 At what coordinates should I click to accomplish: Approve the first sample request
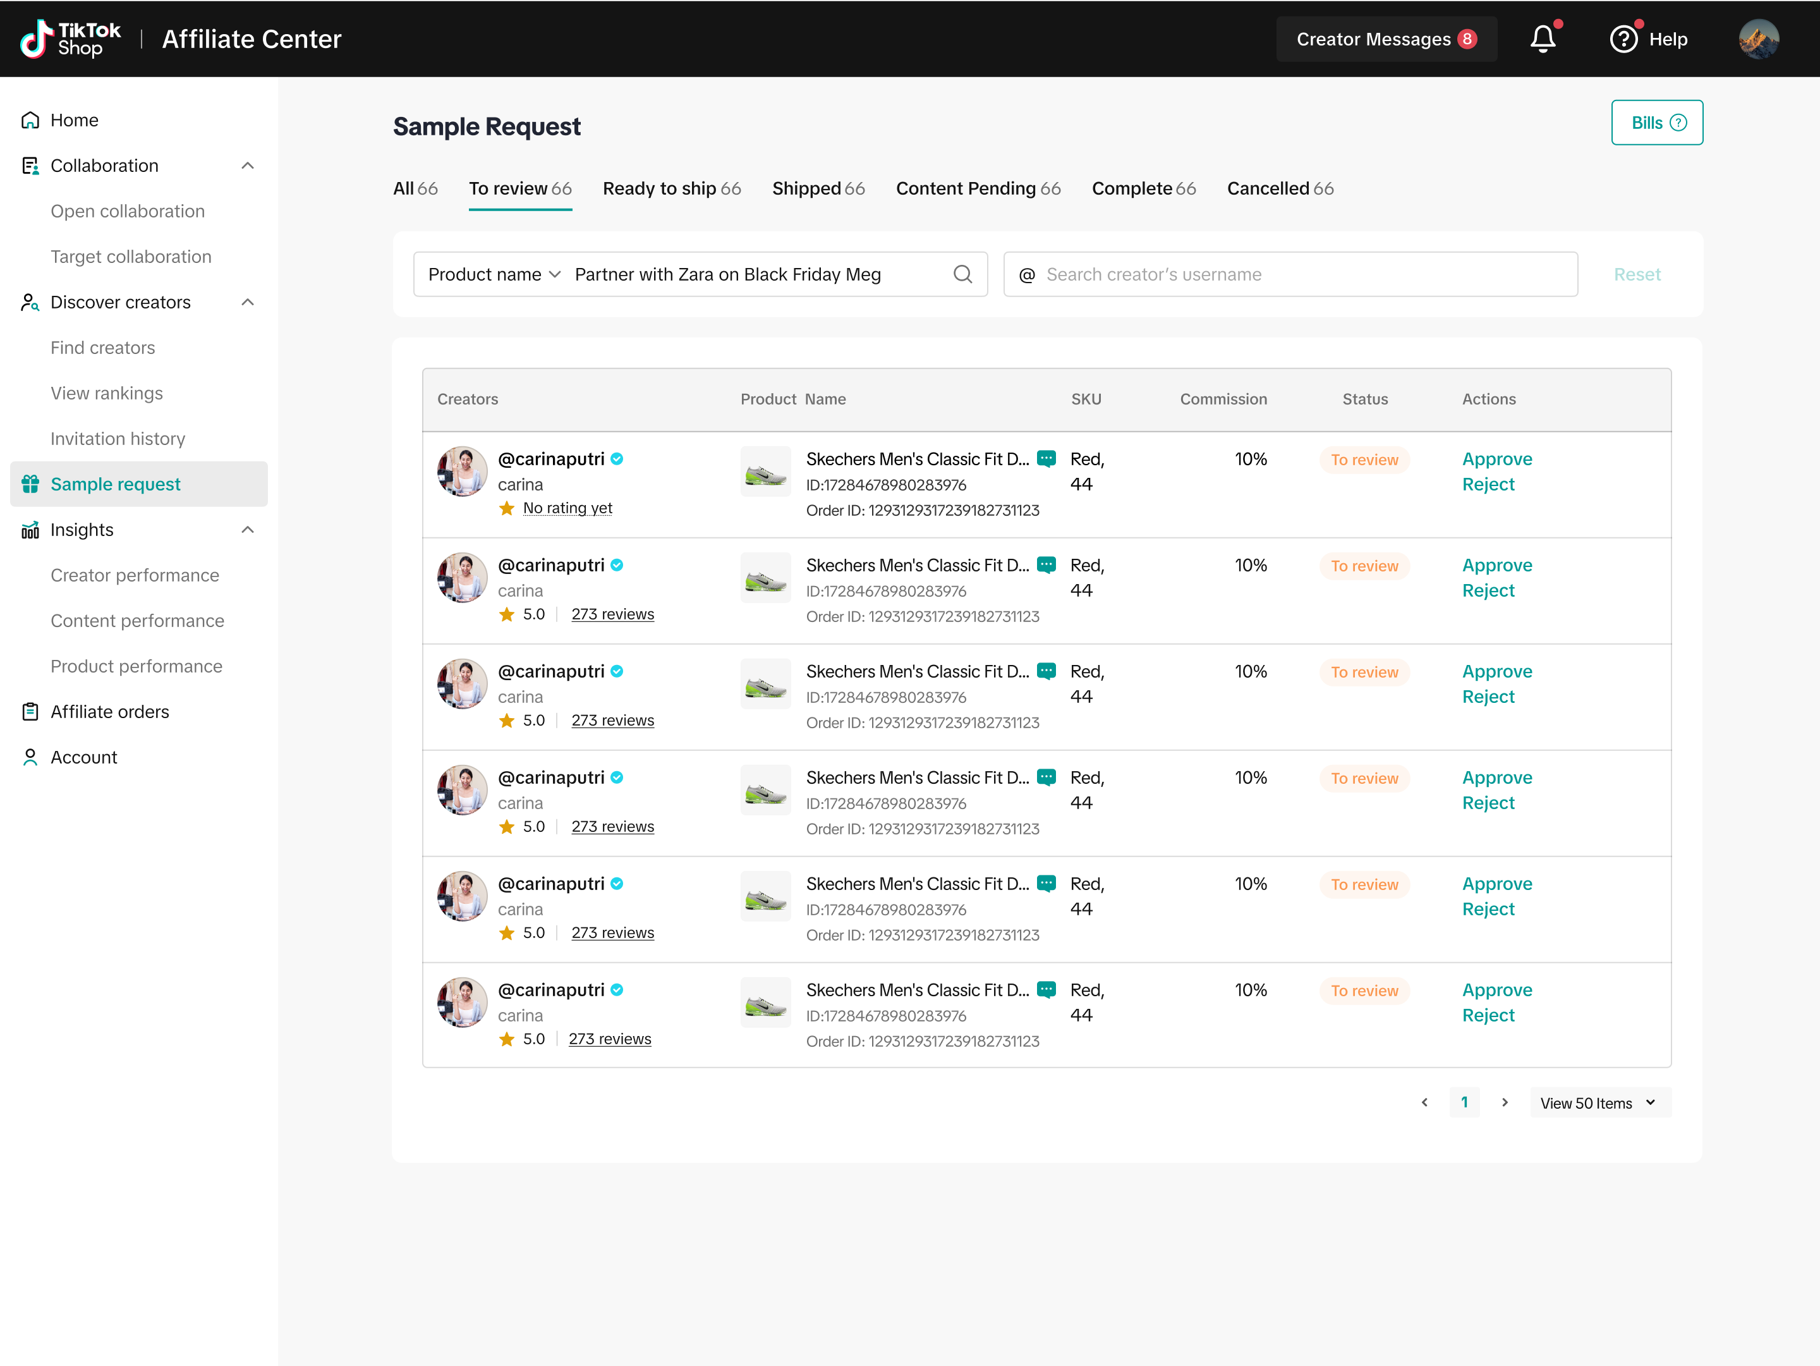tap(1496, 458)
